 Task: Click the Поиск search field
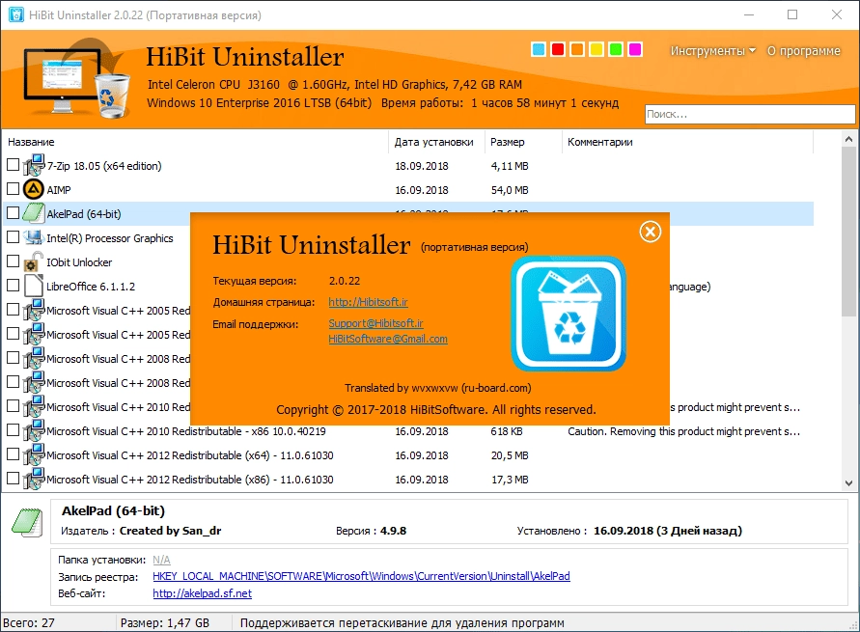[x=750, y=114]
